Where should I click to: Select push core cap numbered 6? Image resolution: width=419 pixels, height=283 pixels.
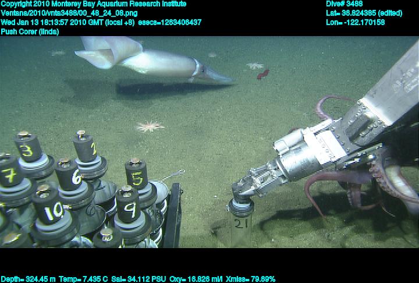(69, 175)
